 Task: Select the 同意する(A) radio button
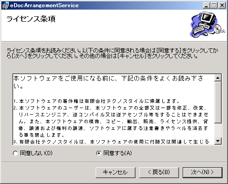click(x=99, y=154)
